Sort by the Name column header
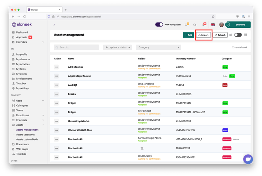 (71, 59)
